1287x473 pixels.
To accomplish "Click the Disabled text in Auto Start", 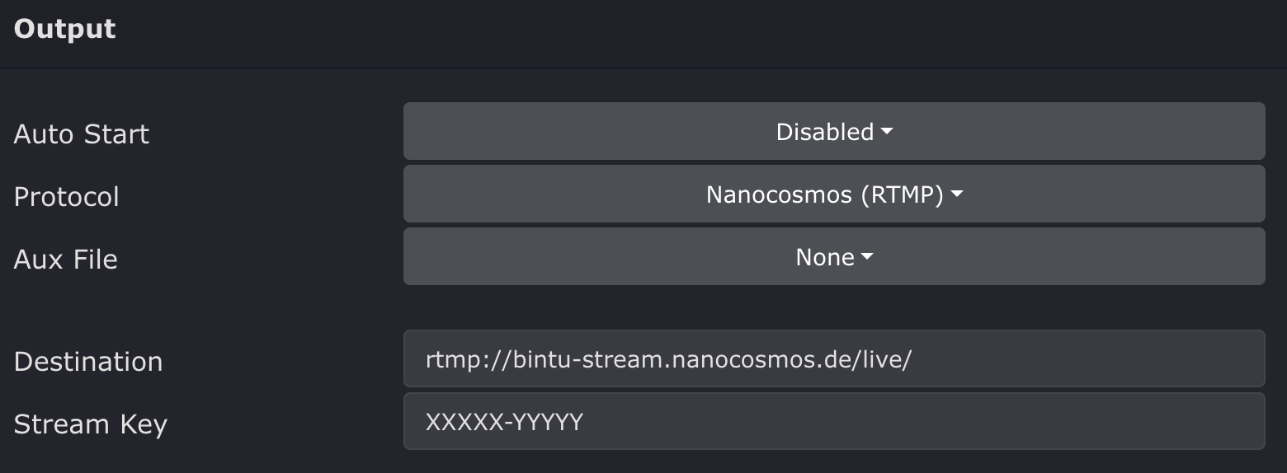I will tap(824, 132).
